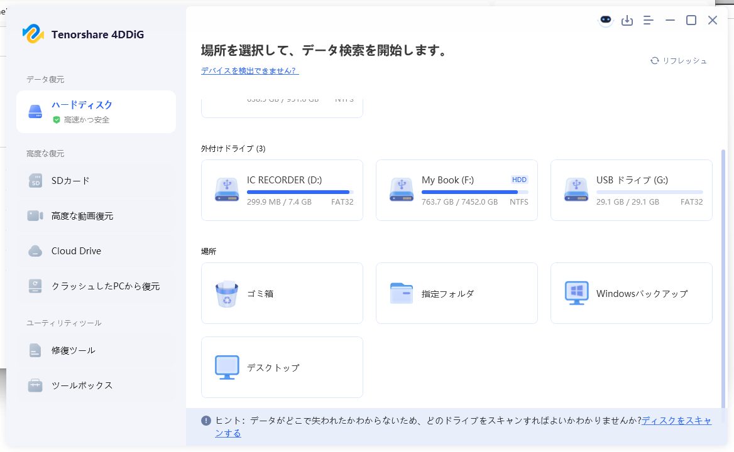Choose ゴミ箱 recycle bin location
The image size is (734, 452).
282,293
